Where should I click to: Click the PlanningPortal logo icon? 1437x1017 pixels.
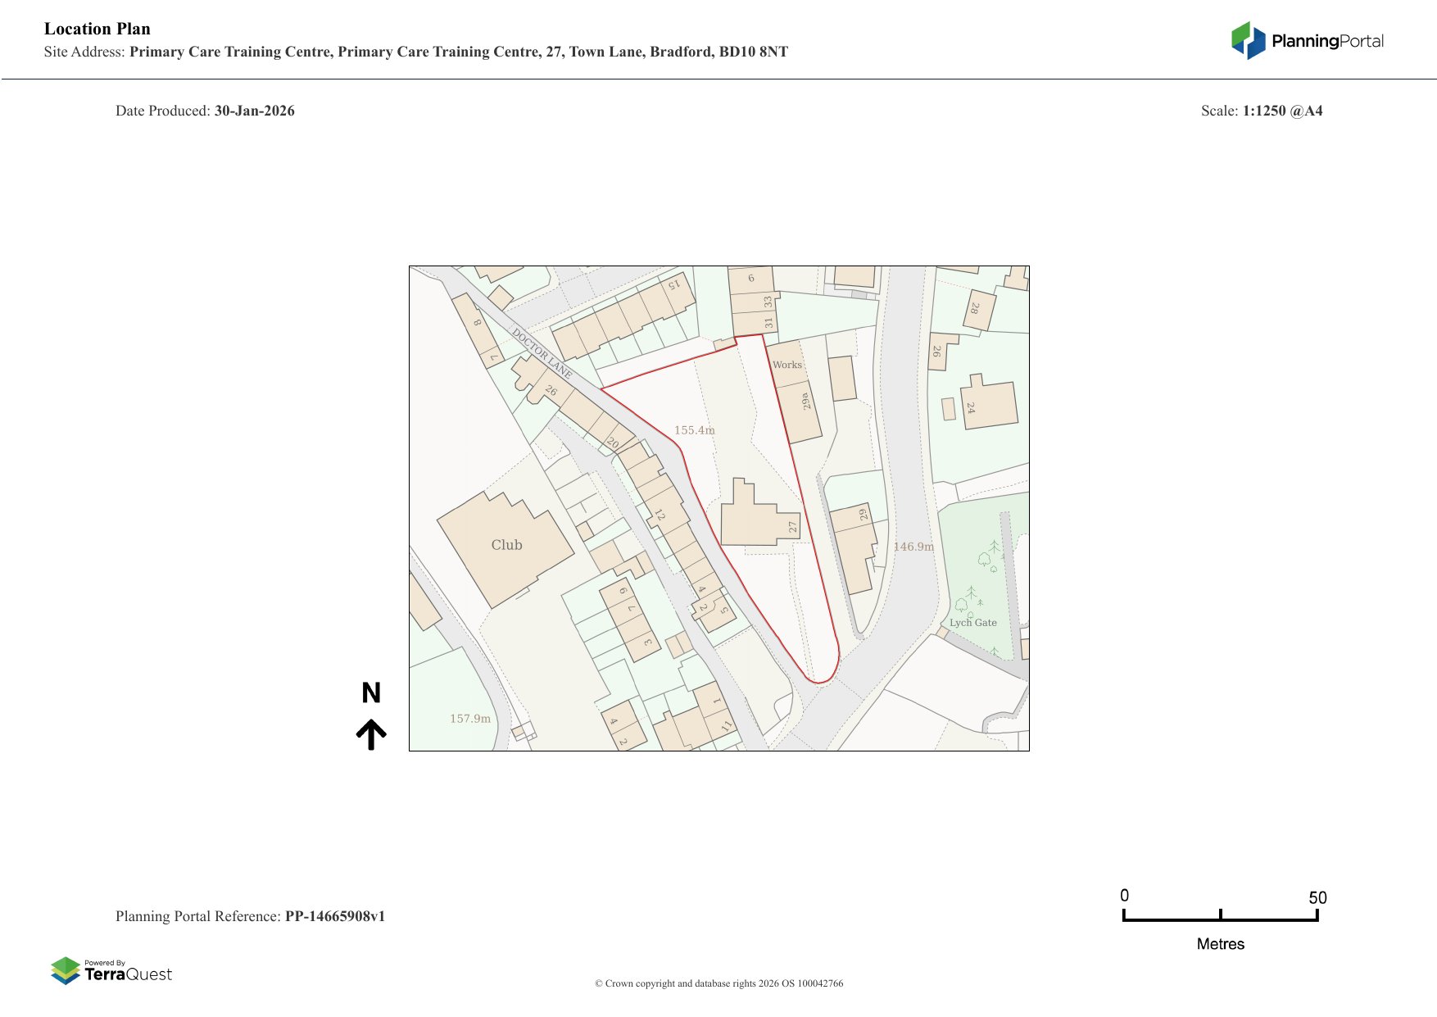click(1248, 41)
